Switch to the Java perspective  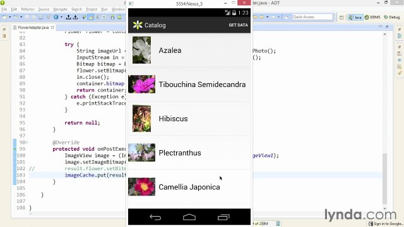pos(355,17)
